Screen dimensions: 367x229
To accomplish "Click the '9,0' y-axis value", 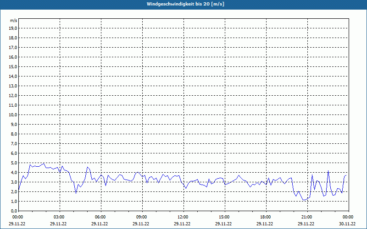I will (x=14, y=124).
